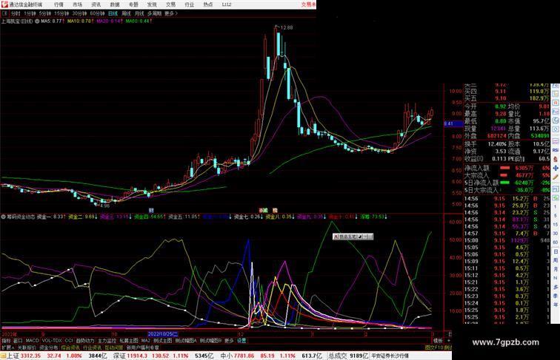Image resolution: width=560 pixels, height=360 pixels.
Task: Switch chart period to 1分钟
Action: (30, 13)
